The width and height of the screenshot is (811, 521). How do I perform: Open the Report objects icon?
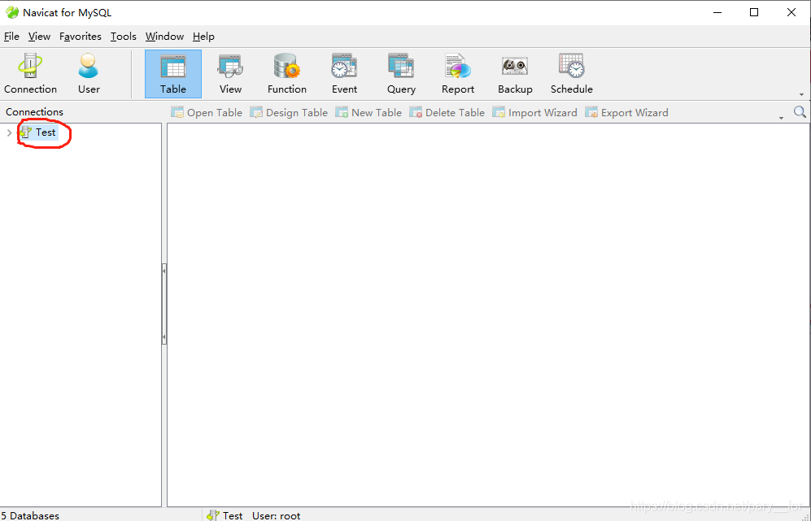click(458, 74)
